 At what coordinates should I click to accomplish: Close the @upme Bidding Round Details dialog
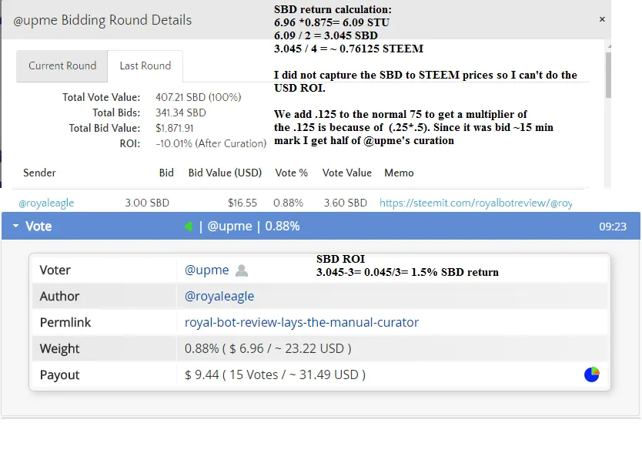point(602,19)
